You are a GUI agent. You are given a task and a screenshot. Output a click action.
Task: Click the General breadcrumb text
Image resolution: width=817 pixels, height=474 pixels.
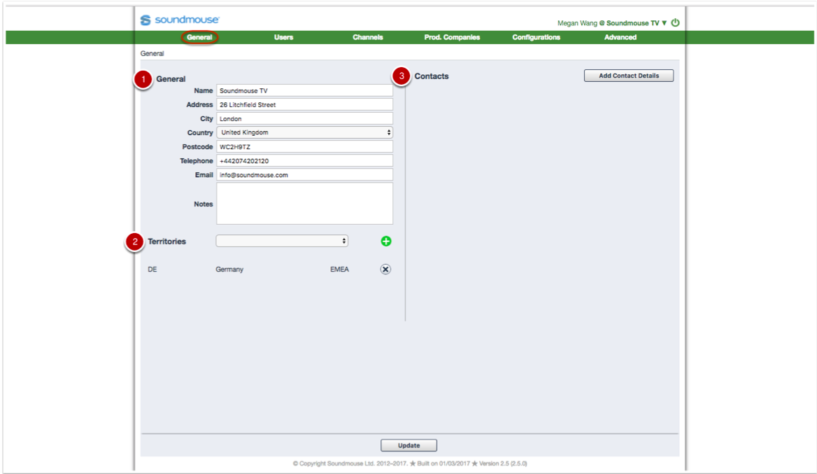click(152, 53)
